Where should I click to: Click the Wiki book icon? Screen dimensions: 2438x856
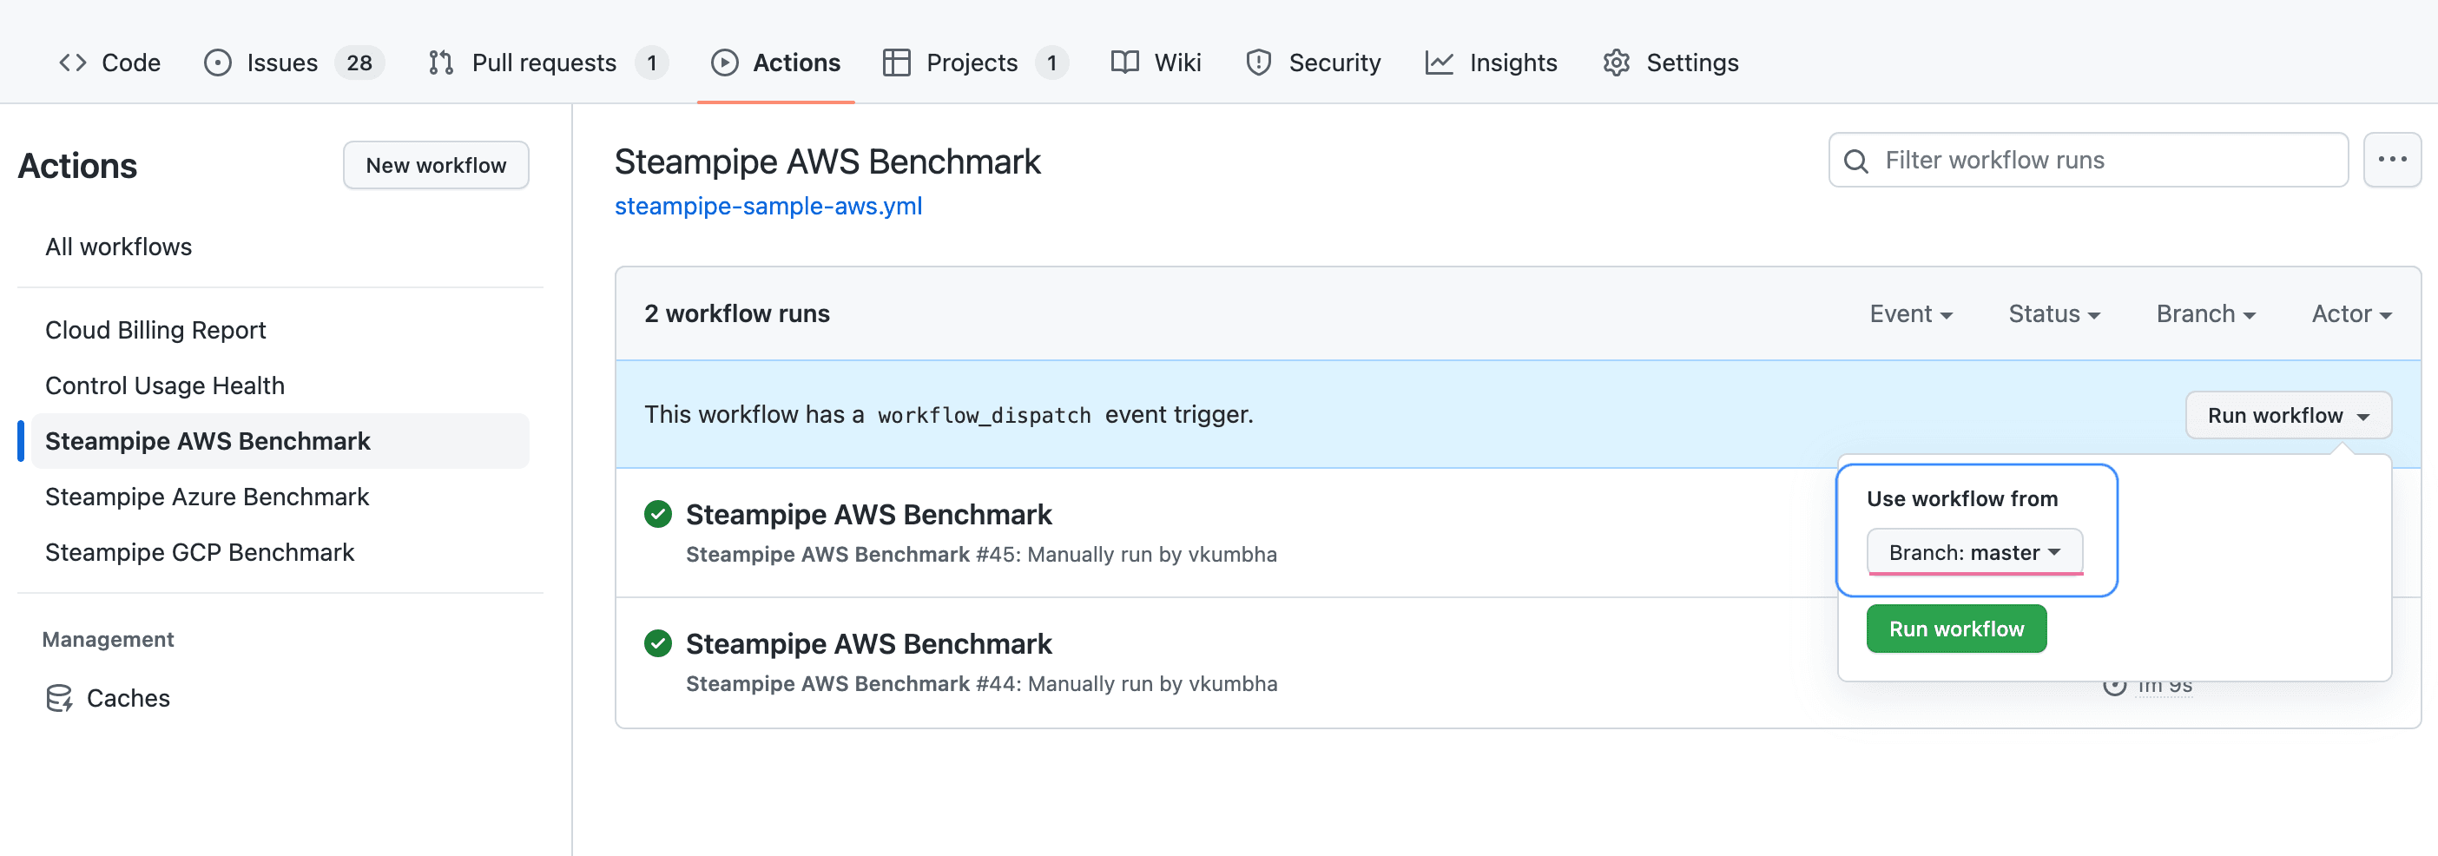[x=1124, y=63]
